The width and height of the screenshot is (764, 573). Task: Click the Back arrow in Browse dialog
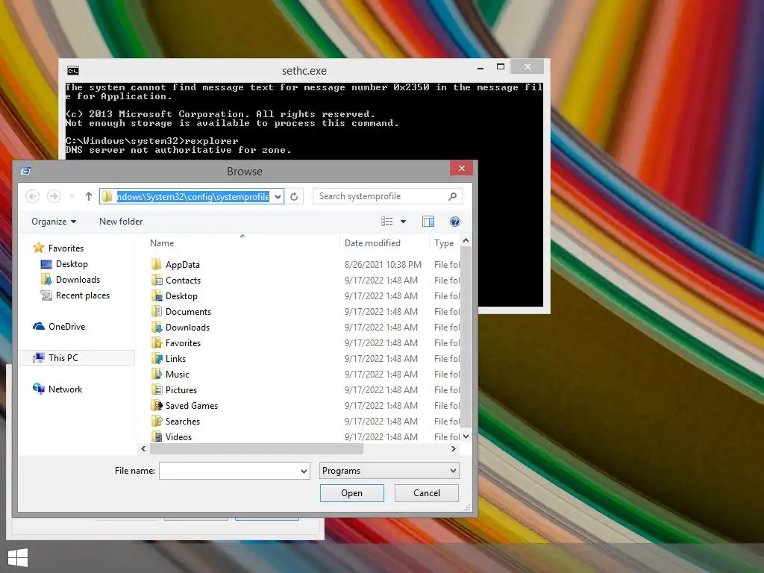(x=33, y=196)
